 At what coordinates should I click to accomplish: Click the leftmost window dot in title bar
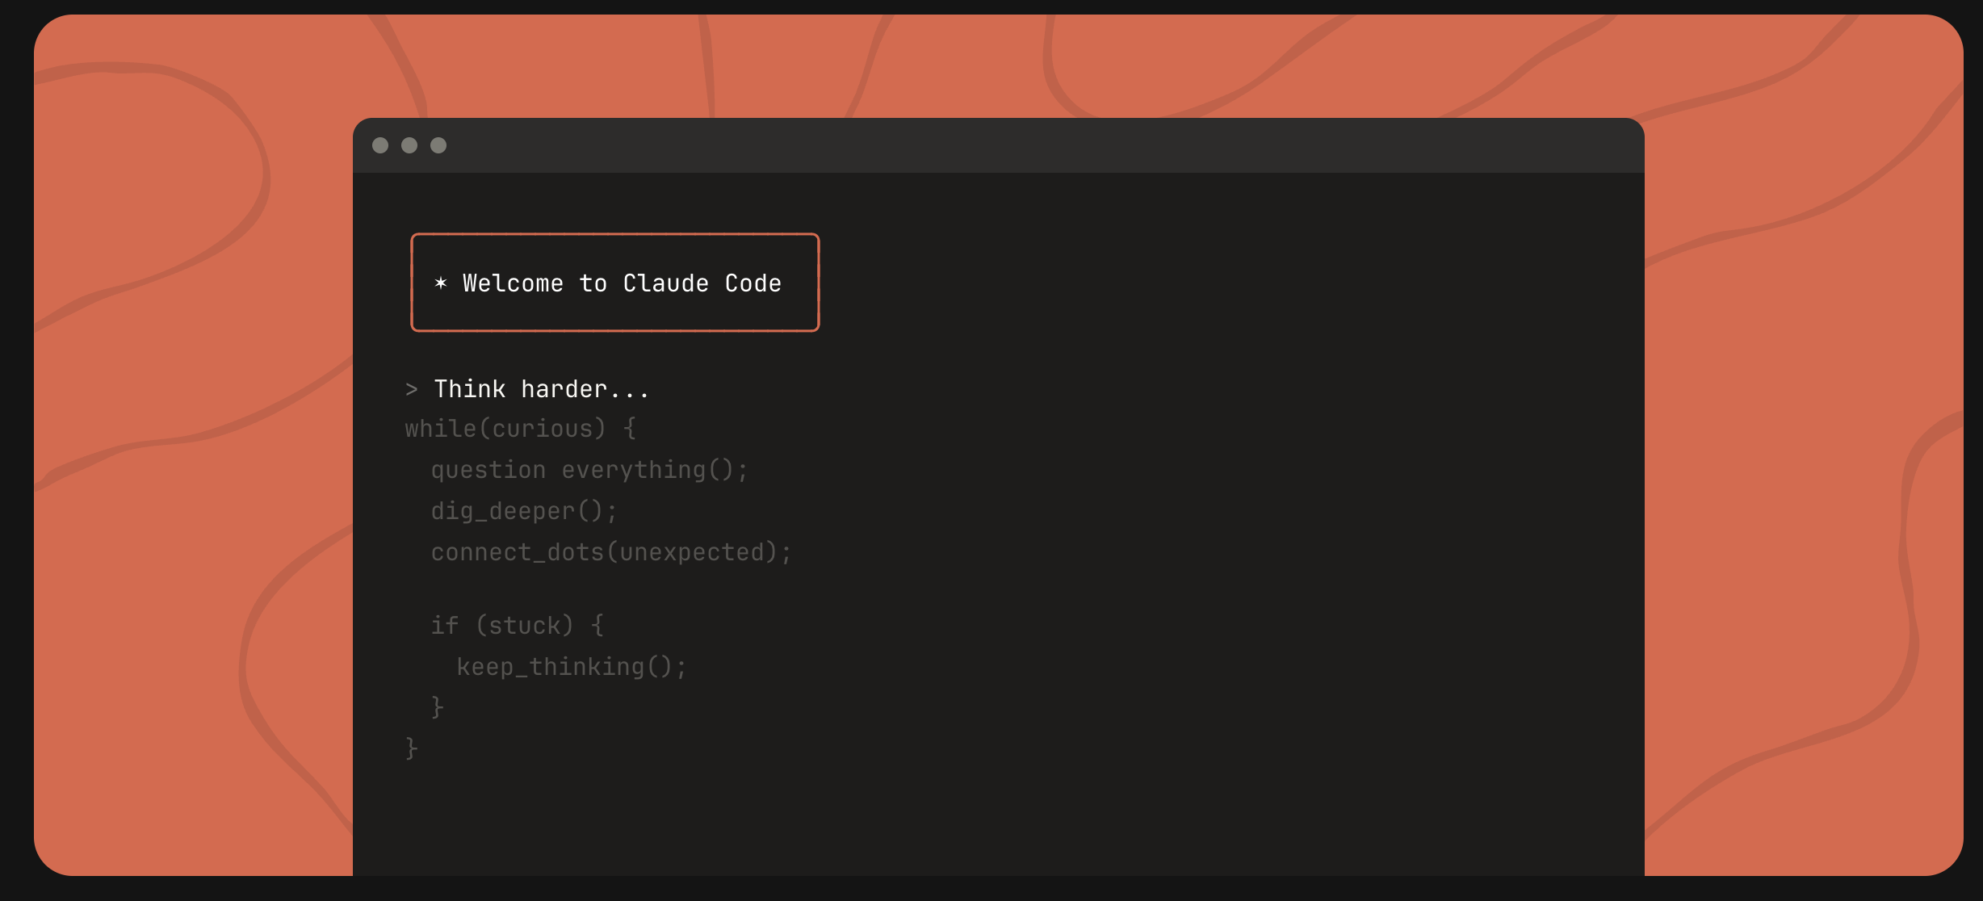pos(380,145)
